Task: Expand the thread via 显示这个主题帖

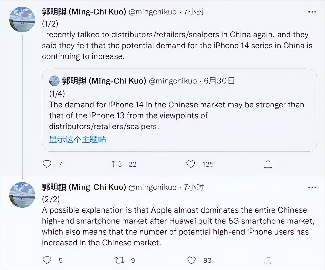Action: (x=78, y=139)
